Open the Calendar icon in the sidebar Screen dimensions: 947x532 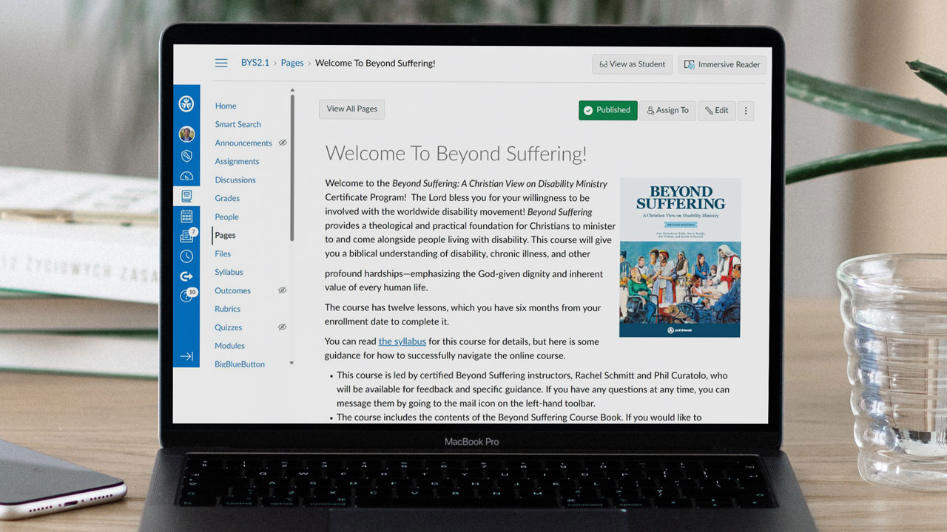pyautogui.click(x=186, y=216)
